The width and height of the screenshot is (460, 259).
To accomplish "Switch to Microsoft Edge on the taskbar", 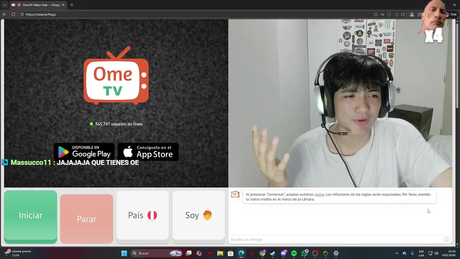I will click(x=241, y=253).
